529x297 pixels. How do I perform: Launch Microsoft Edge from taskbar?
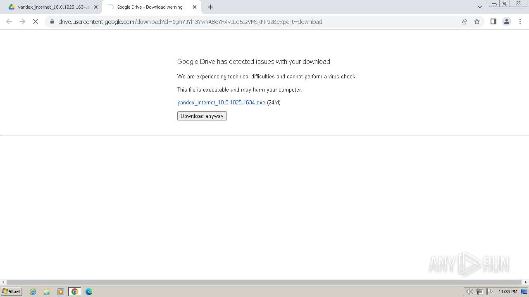tap(89, 292)
